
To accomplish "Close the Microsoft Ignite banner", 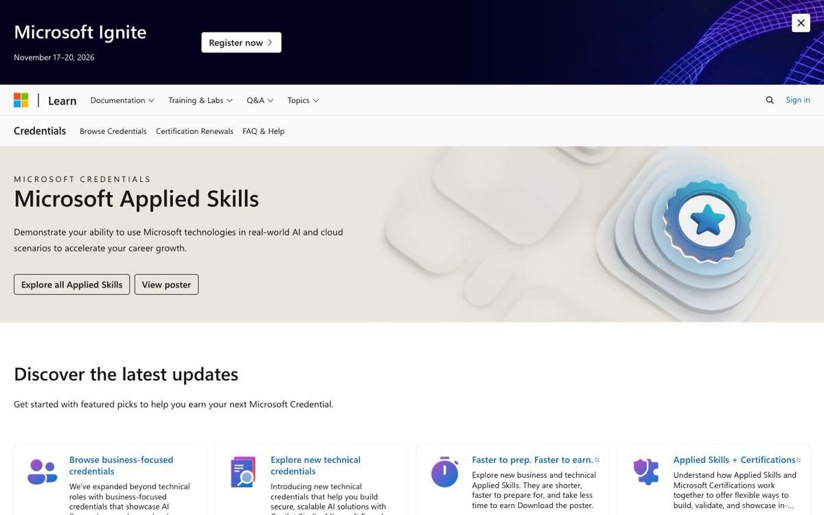I will pos(801,23).
